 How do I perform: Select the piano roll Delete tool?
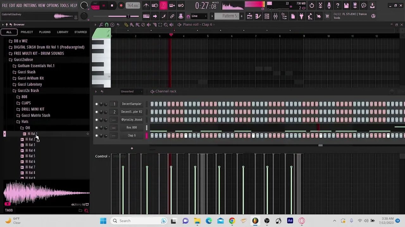[x=143, y=25]
